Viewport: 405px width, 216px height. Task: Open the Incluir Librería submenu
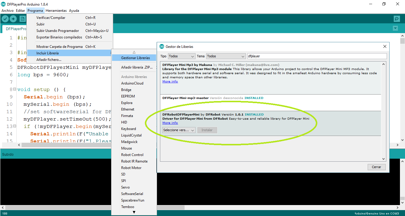click(x=70, y=53)
